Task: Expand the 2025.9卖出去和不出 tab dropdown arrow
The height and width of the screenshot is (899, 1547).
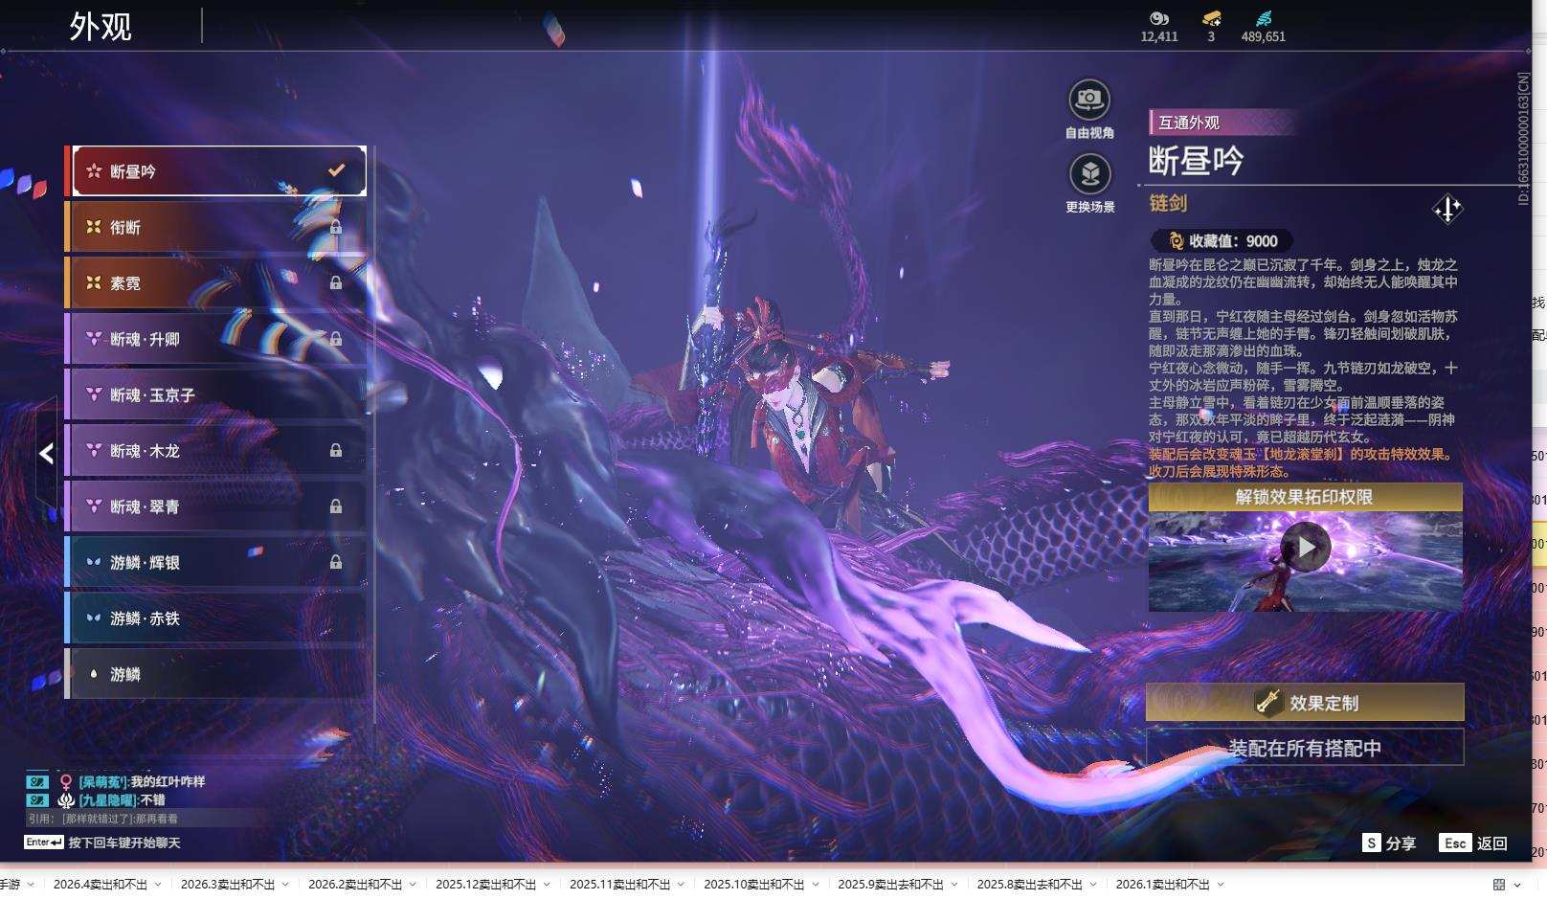Action: 953,885
